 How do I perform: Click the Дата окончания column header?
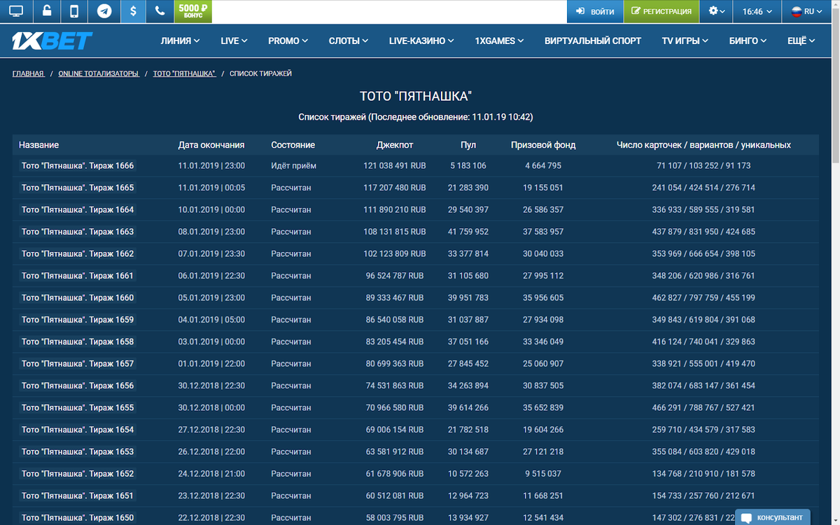point(211,145)
